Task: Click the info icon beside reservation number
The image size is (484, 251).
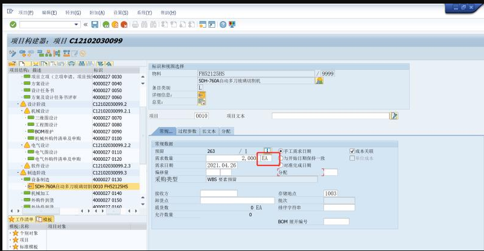Action: coord(267,151)
